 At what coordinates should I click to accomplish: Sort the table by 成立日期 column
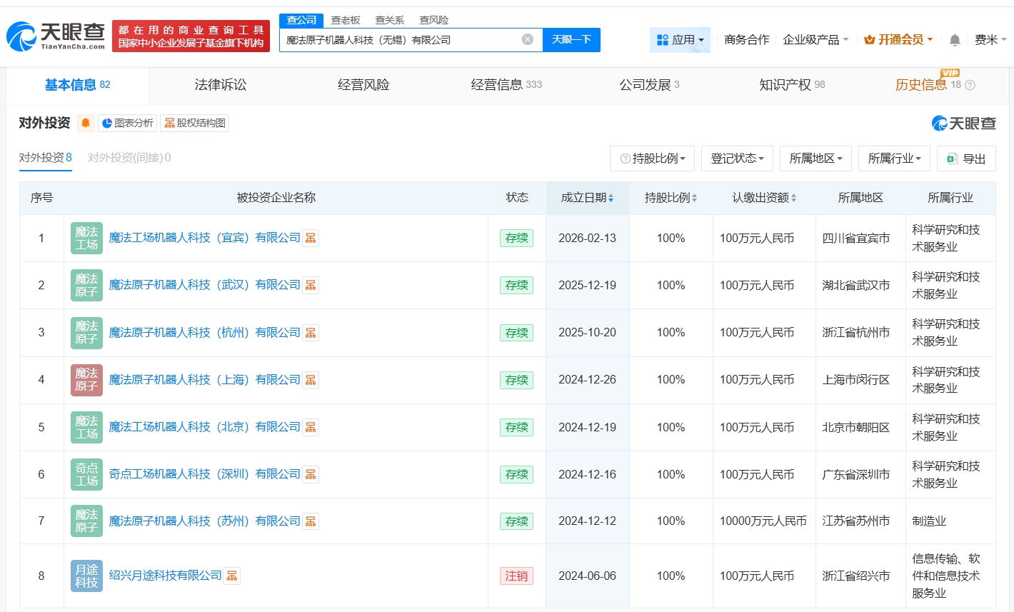click(x=587, y=198)
